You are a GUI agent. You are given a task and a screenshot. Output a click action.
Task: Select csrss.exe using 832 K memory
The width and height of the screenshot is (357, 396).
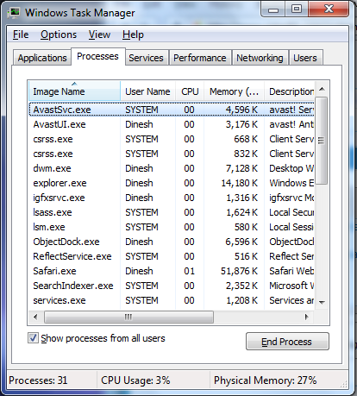coord(172,154)
